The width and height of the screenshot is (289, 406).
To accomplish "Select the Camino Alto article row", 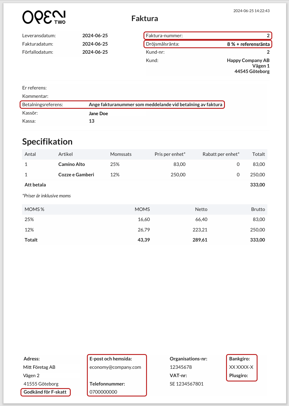I will tap(145, 164).
